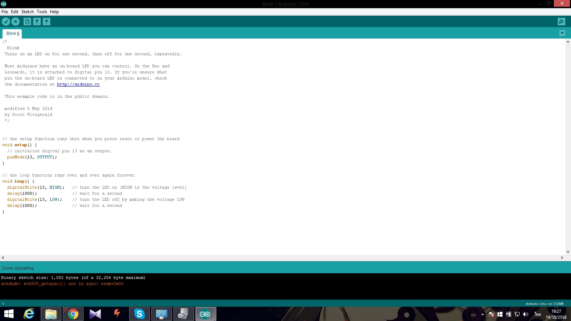Viewport: 571px width, 321px height.
Task: Launch Internet Explorer from the taskbar
Action: click(29, 314)
